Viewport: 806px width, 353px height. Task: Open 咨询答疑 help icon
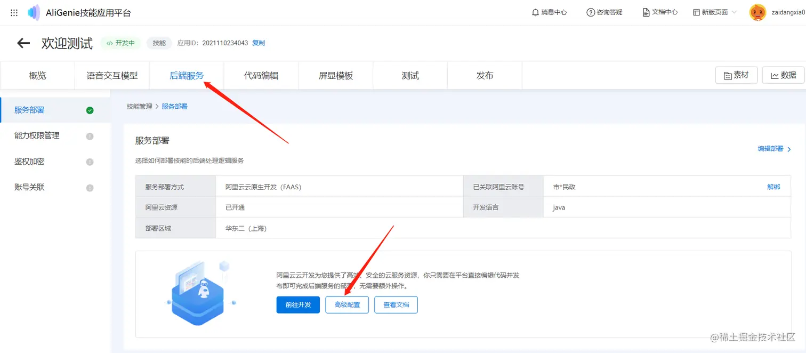[x=604, y=12]
